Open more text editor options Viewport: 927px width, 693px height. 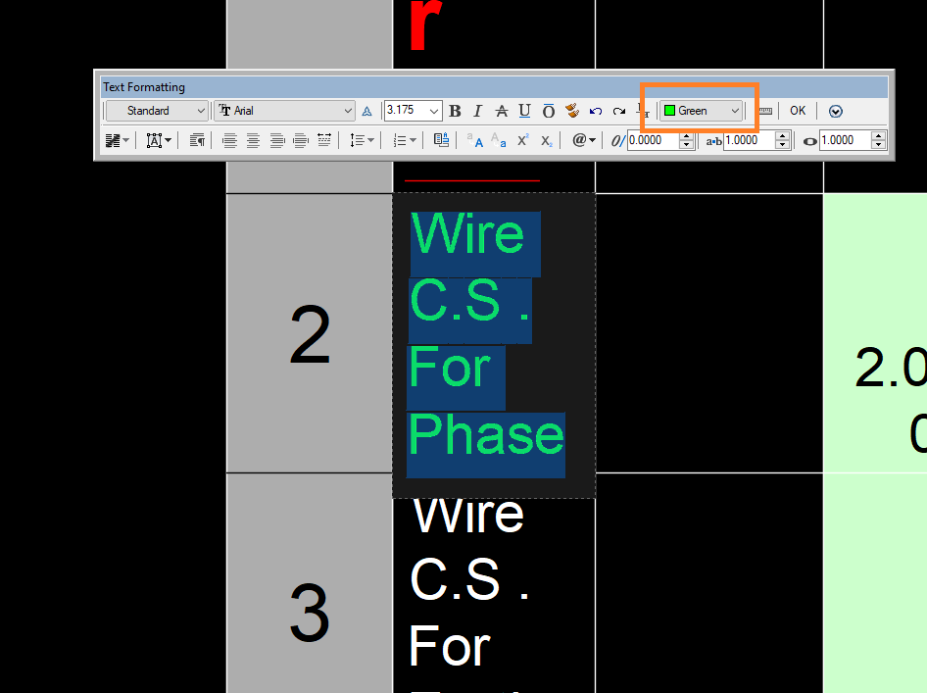[x=835, y=111]
